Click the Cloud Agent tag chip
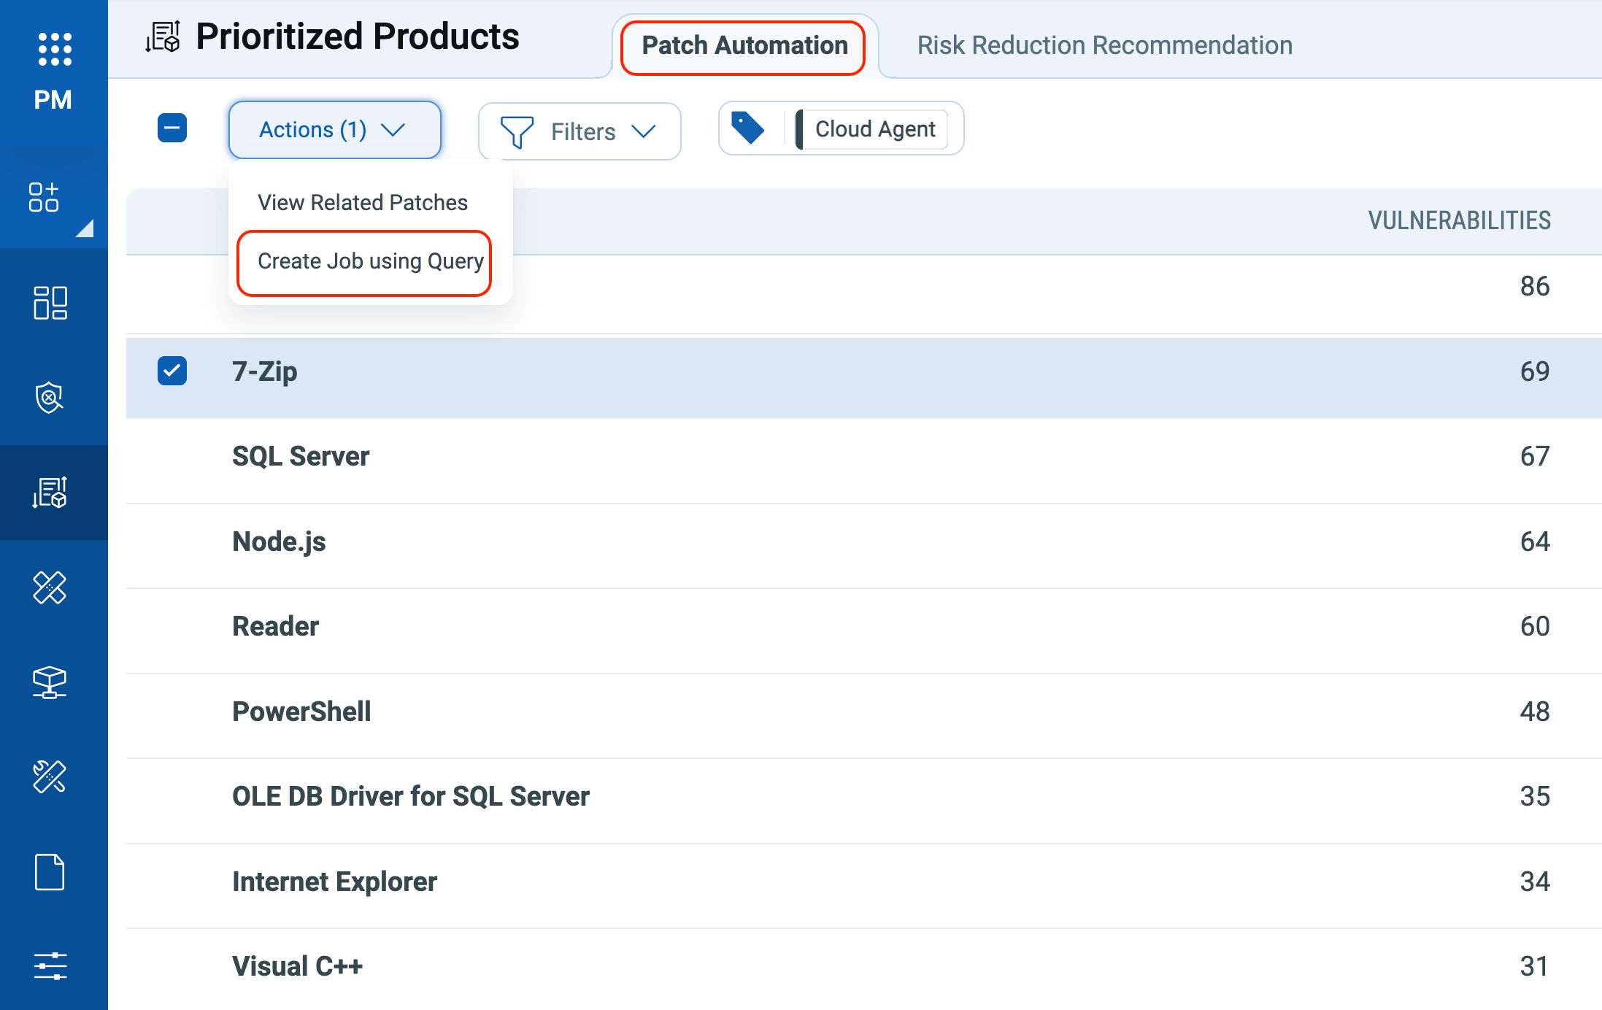This screenshot has height=1010, width=1602. point(874,129)
